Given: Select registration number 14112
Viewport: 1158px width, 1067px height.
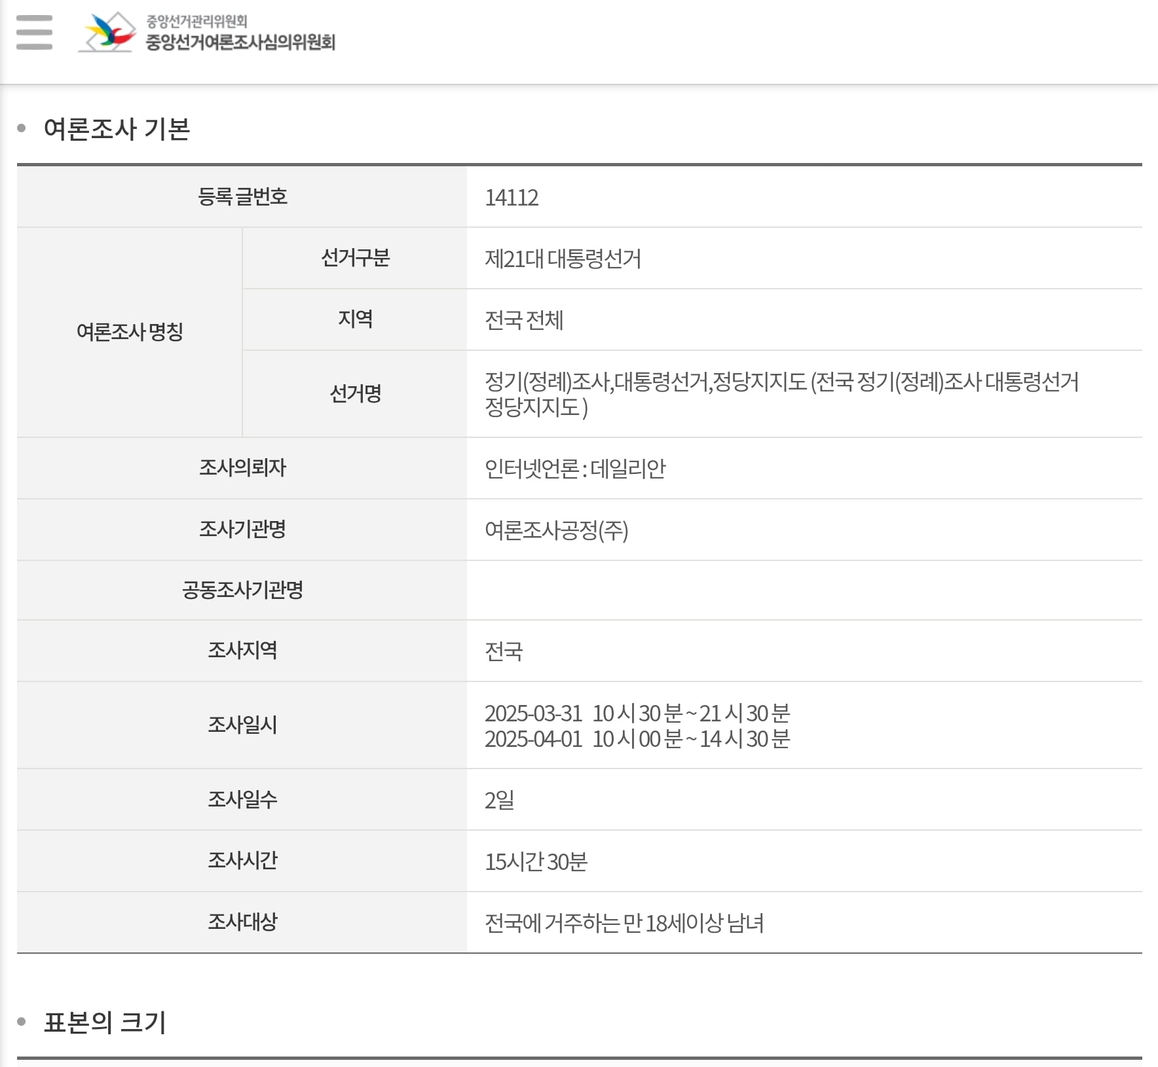Looking at the screenshot, I should point(512,198).
